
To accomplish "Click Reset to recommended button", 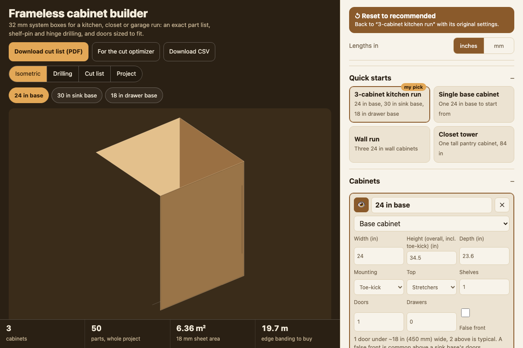I will (x=431, y=20).
